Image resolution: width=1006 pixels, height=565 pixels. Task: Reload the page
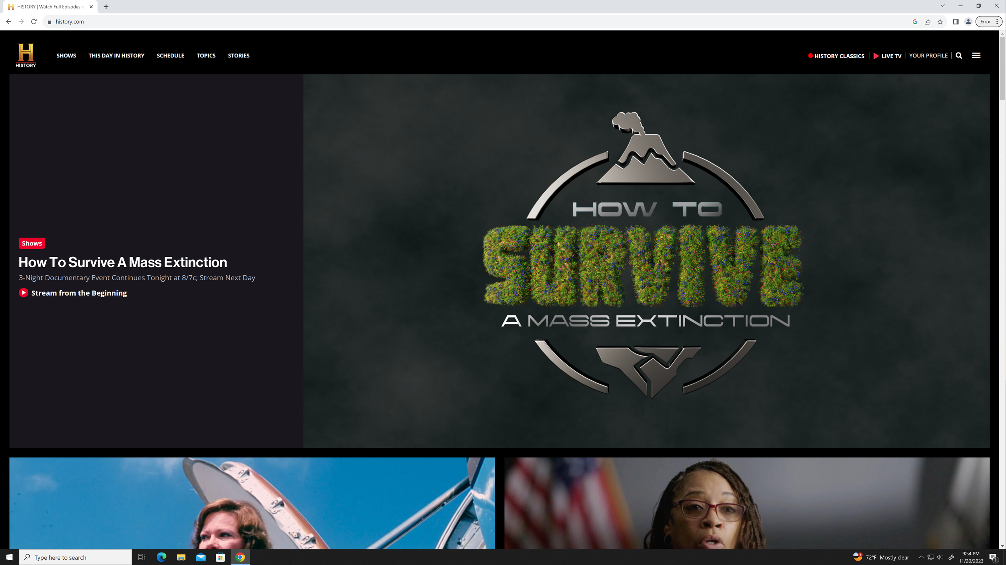34,22
